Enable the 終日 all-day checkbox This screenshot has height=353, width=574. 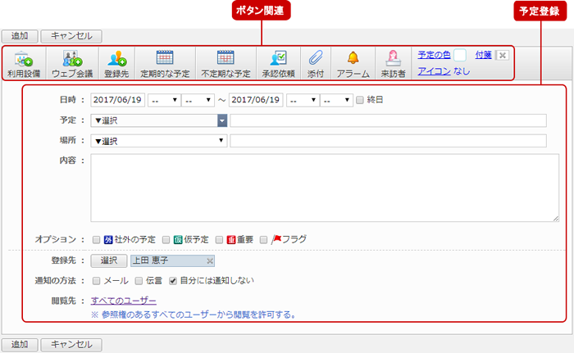(x=360, y=100)
